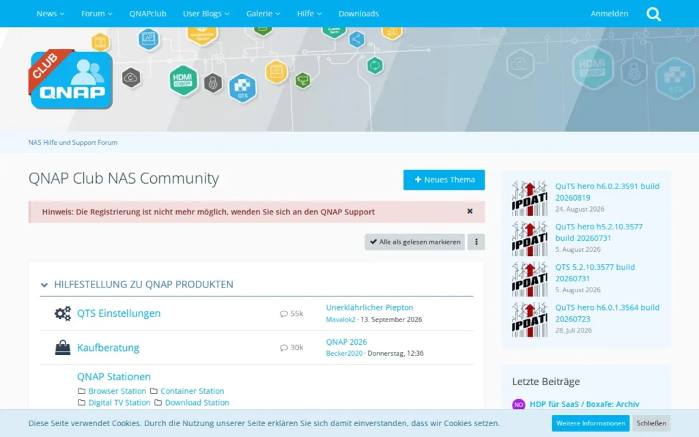Dismiss the registration notice with the X
This screenshot has height=437, width=699.
pyautogui.click(x=470, y=212)
